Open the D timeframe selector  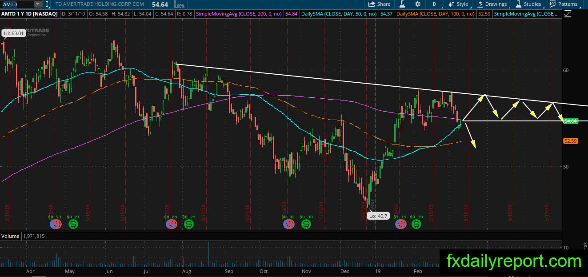coord(434,4)
